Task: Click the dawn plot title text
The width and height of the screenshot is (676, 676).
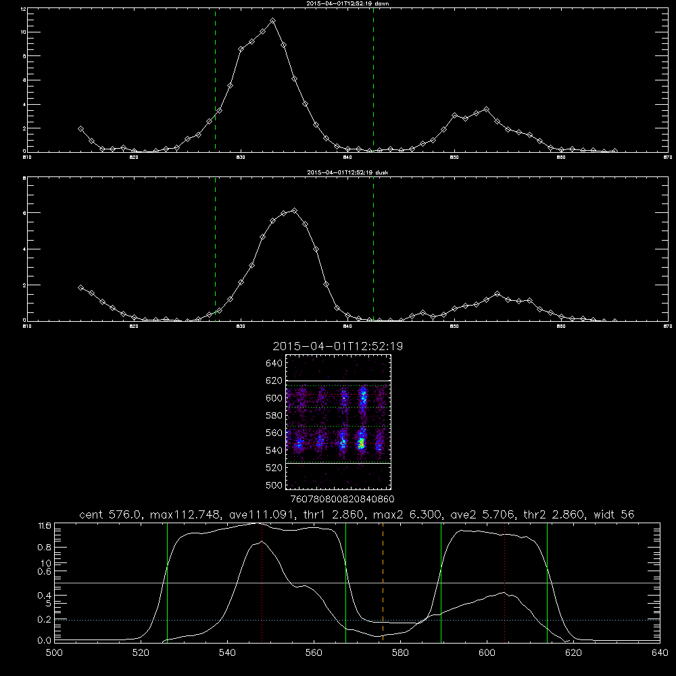Action: click(x=347, y=3)
